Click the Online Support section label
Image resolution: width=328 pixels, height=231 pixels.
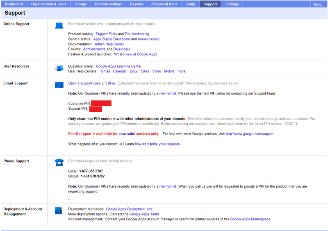(16, 24)
